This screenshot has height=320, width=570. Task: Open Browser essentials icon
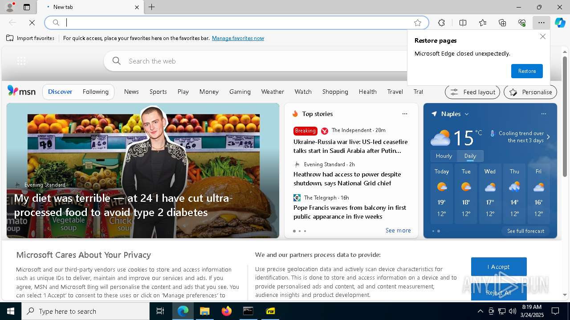(522, 23)
